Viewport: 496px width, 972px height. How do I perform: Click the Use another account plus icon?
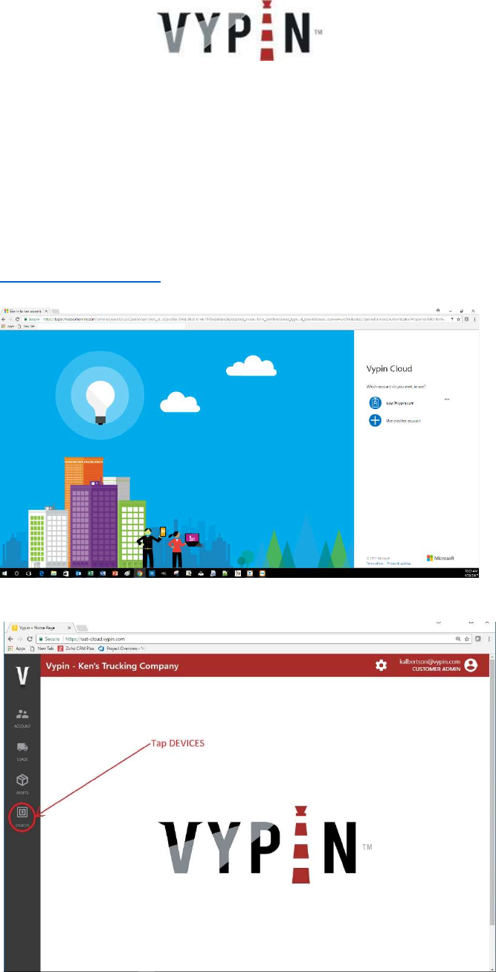[376, 420]
